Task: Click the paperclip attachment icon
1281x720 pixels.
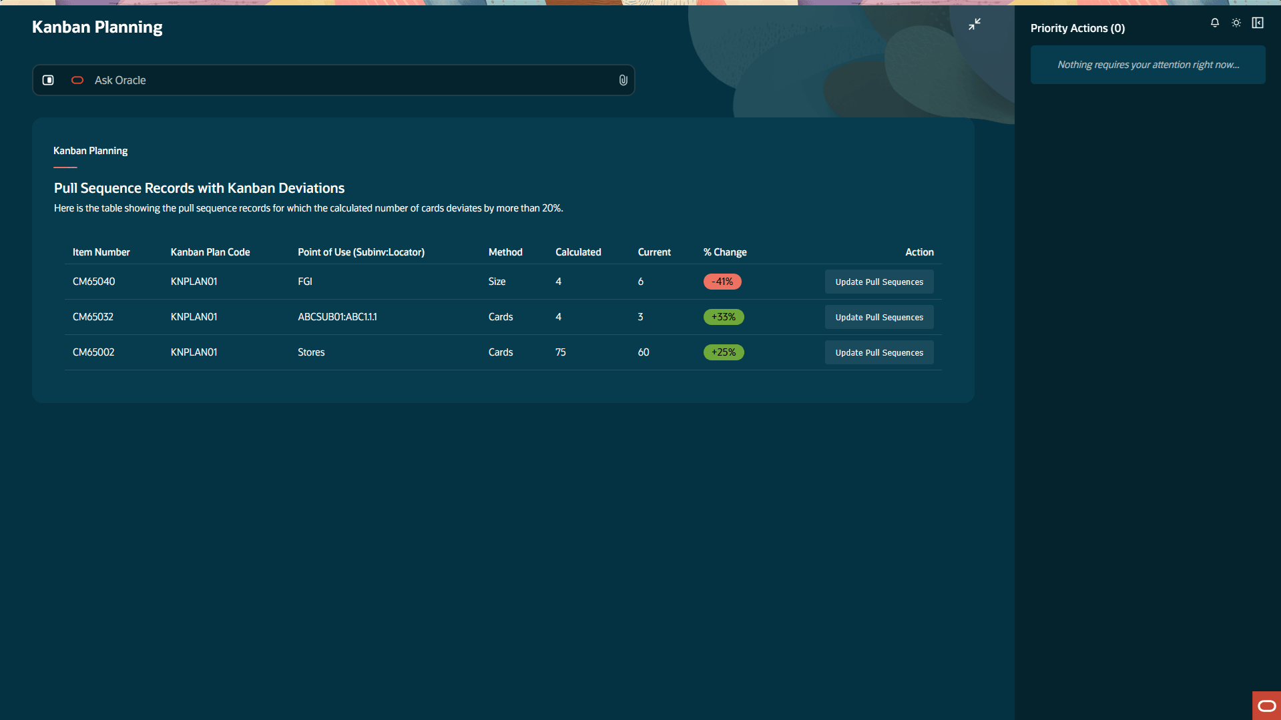Action: (x=623, y=80)
